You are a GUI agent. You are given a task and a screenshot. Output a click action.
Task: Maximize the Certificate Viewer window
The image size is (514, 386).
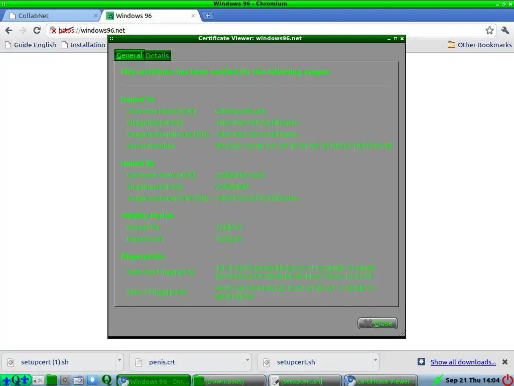[396, 39]
